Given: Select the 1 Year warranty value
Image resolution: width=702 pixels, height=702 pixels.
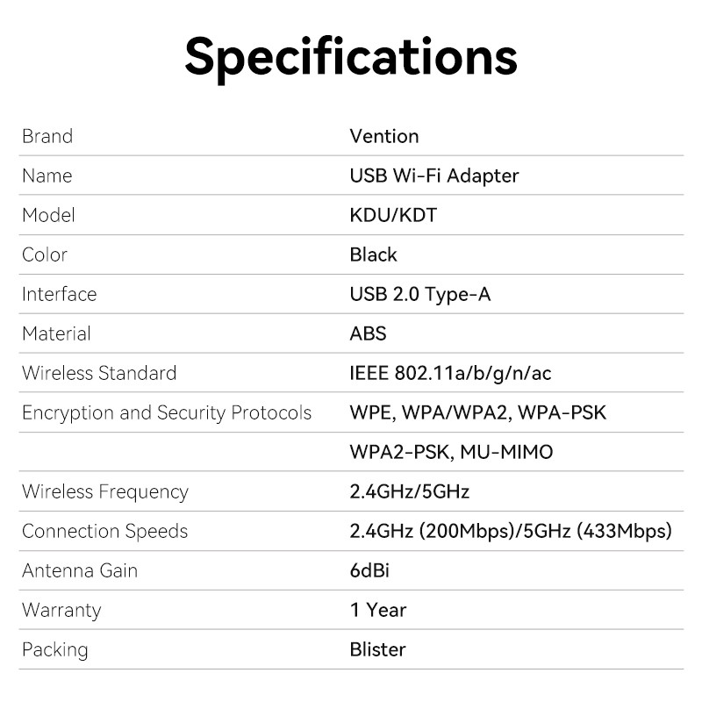Looking at the screenshot, I should (378, 610).
